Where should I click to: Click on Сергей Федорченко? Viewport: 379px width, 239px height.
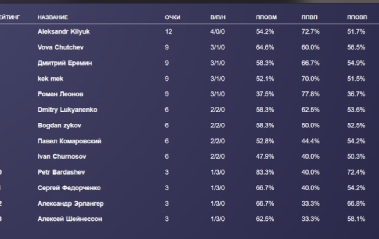click(x=69, y=188)
